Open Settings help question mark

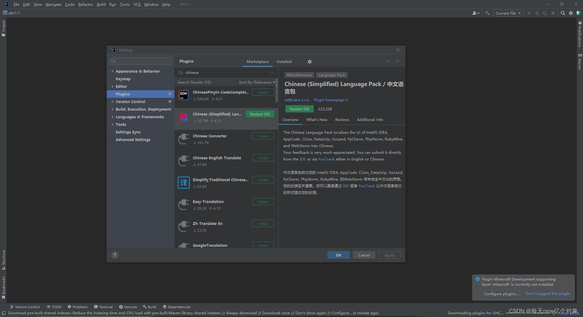pyautogui.click(x=115, y=255)
